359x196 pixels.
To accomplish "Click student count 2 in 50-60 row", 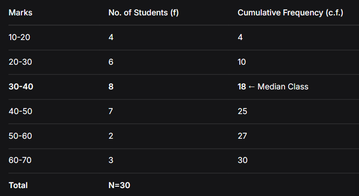I will click(111, 136).
